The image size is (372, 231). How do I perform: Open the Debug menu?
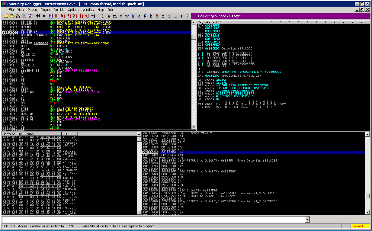click(x=32, y=10)
